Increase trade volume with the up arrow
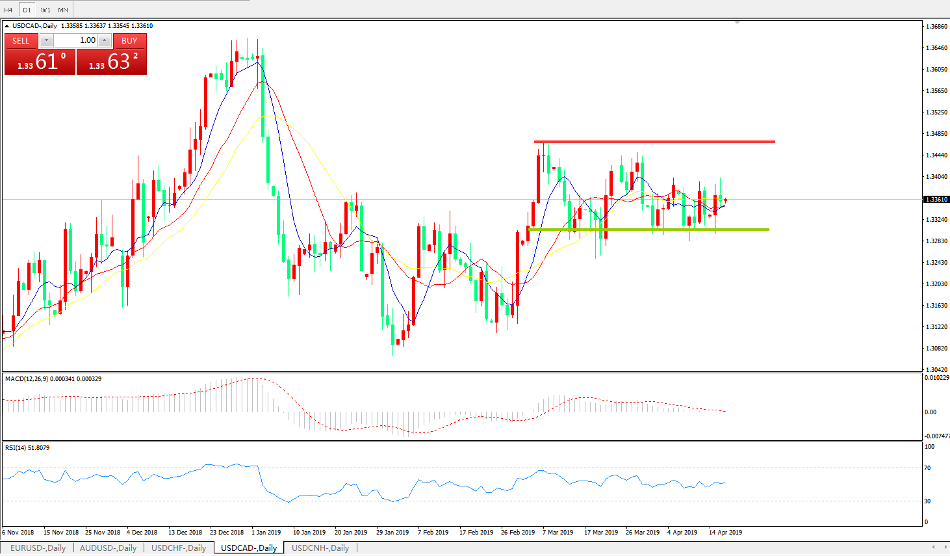 click(x=105, y=40)
